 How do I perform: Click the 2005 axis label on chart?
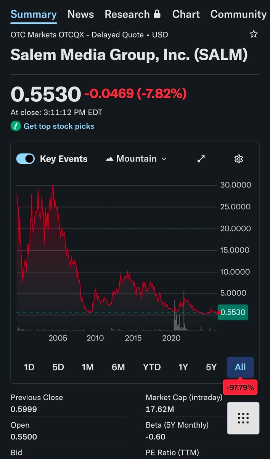click(x=58, y=338)
